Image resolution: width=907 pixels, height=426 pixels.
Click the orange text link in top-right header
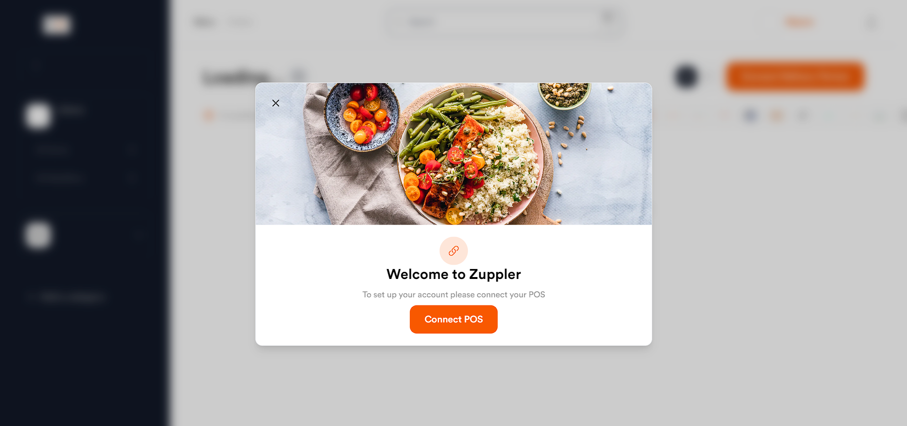point(799,22)
